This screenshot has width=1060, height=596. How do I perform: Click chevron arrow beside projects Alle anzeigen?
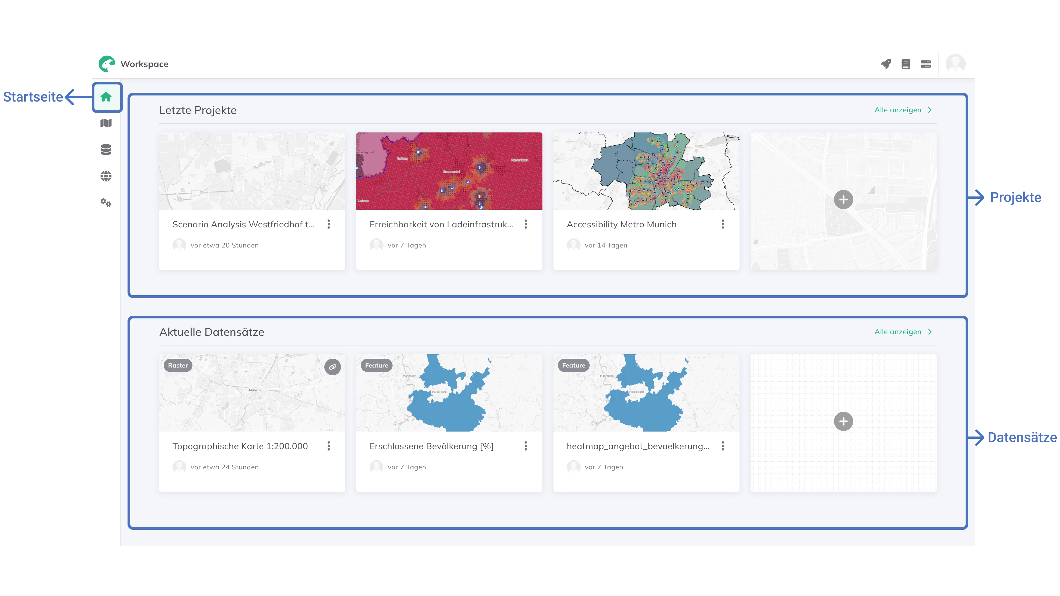(930, 110)
